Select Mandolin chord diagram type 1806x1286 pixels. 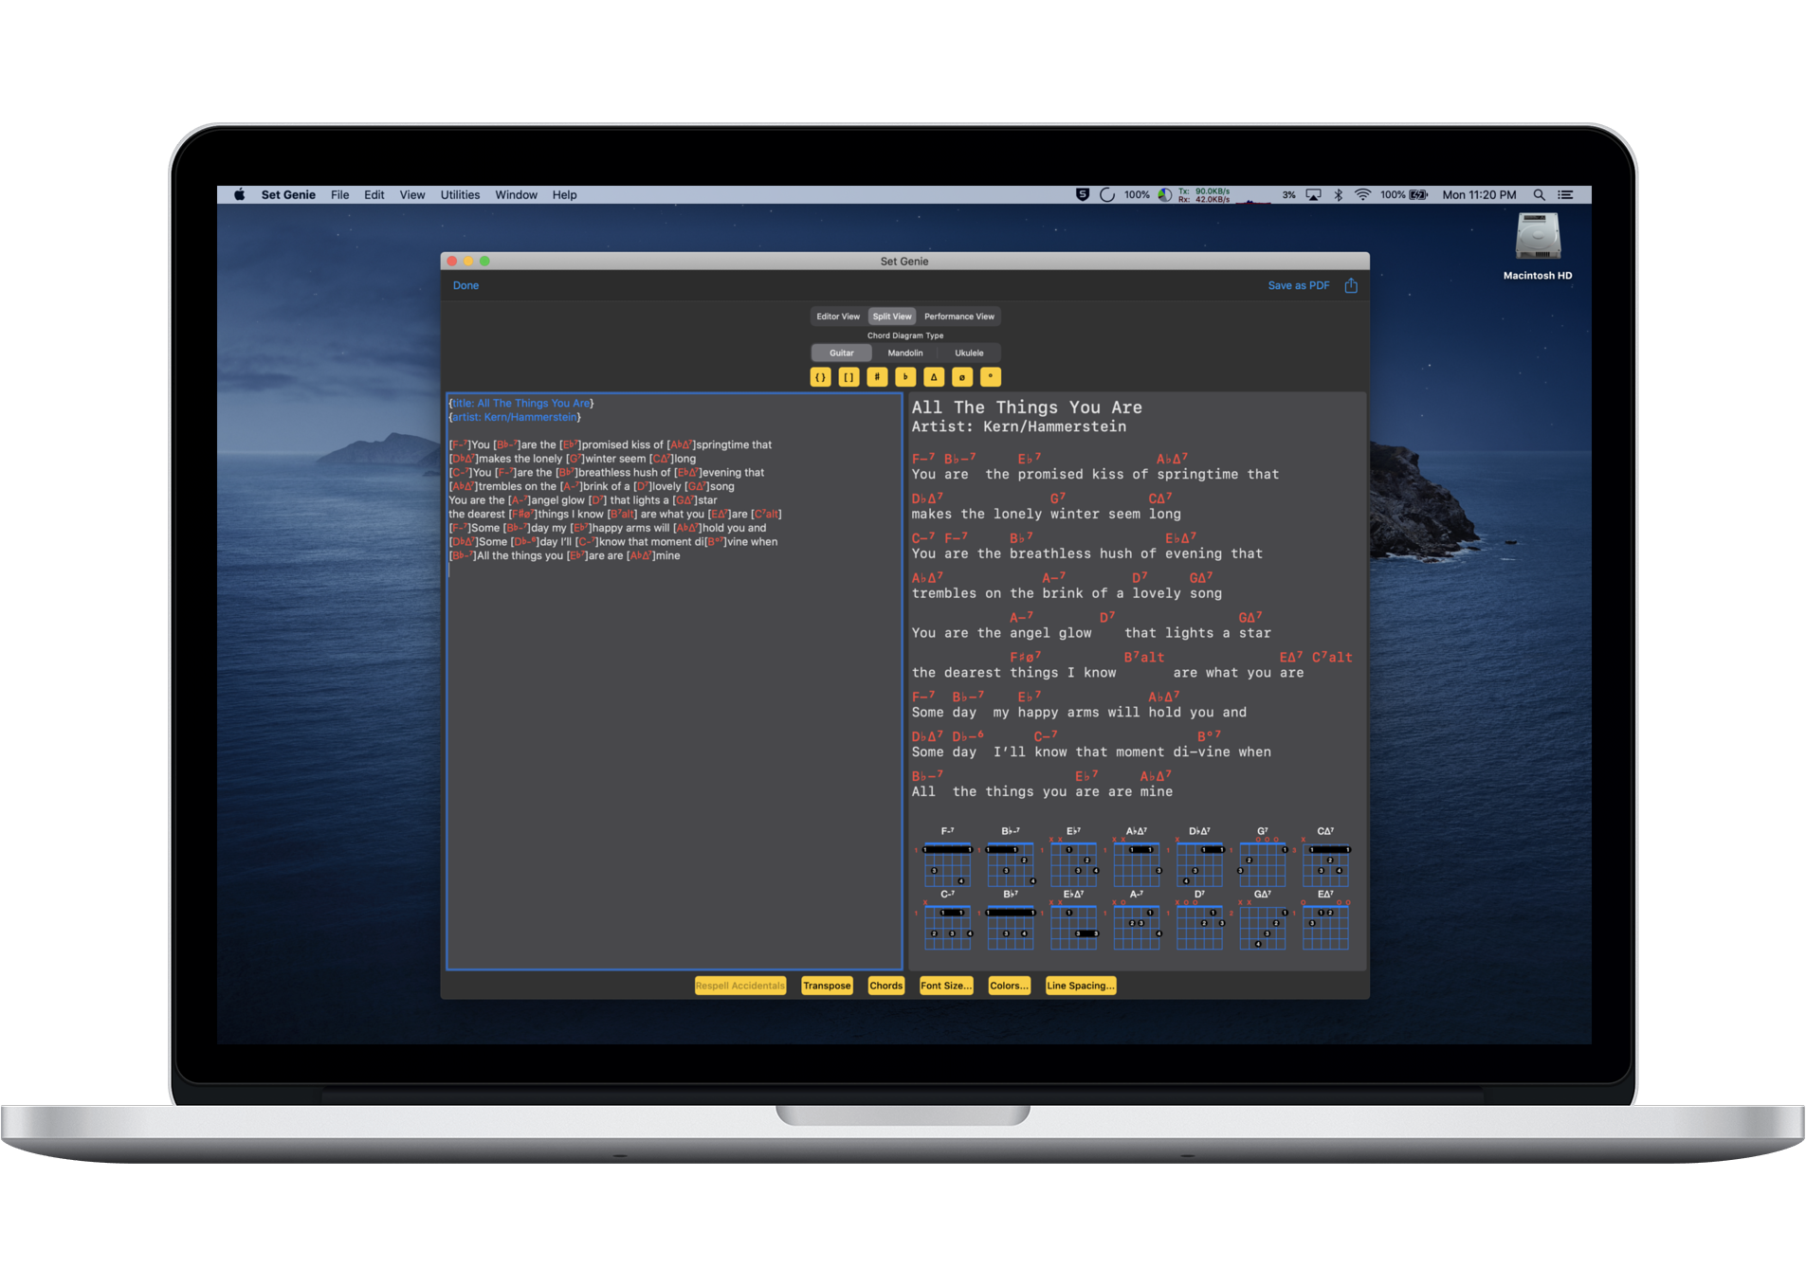905,353
